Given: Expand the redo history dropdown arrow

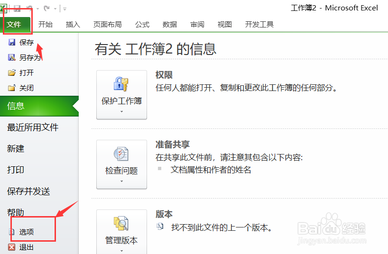Looking at the screenshot, I should point(55,9).
